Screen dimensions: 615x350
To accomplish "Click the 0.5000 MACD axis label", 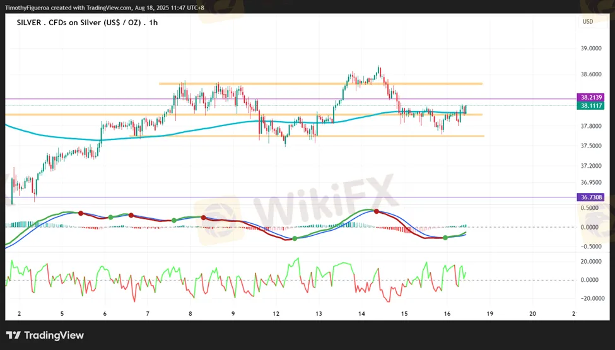I will (591, 207).
